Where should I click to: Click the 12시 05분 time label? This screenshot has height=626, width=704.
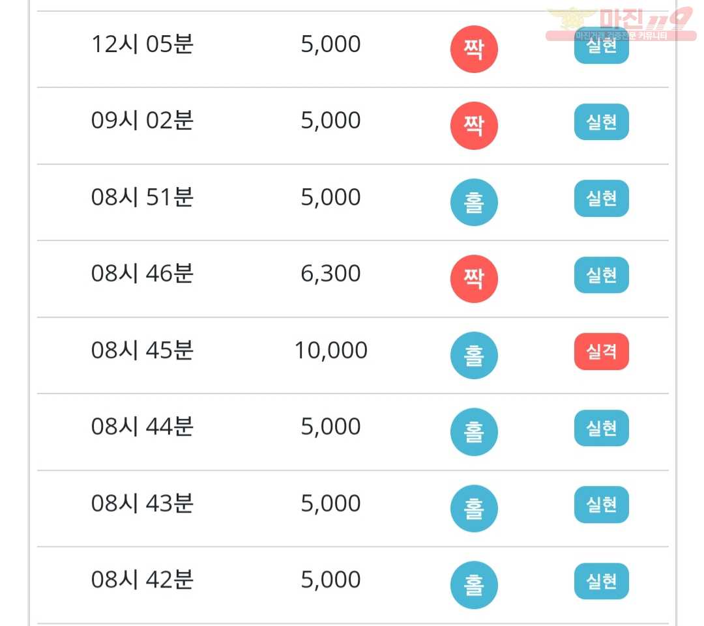(x=142, y=44)
